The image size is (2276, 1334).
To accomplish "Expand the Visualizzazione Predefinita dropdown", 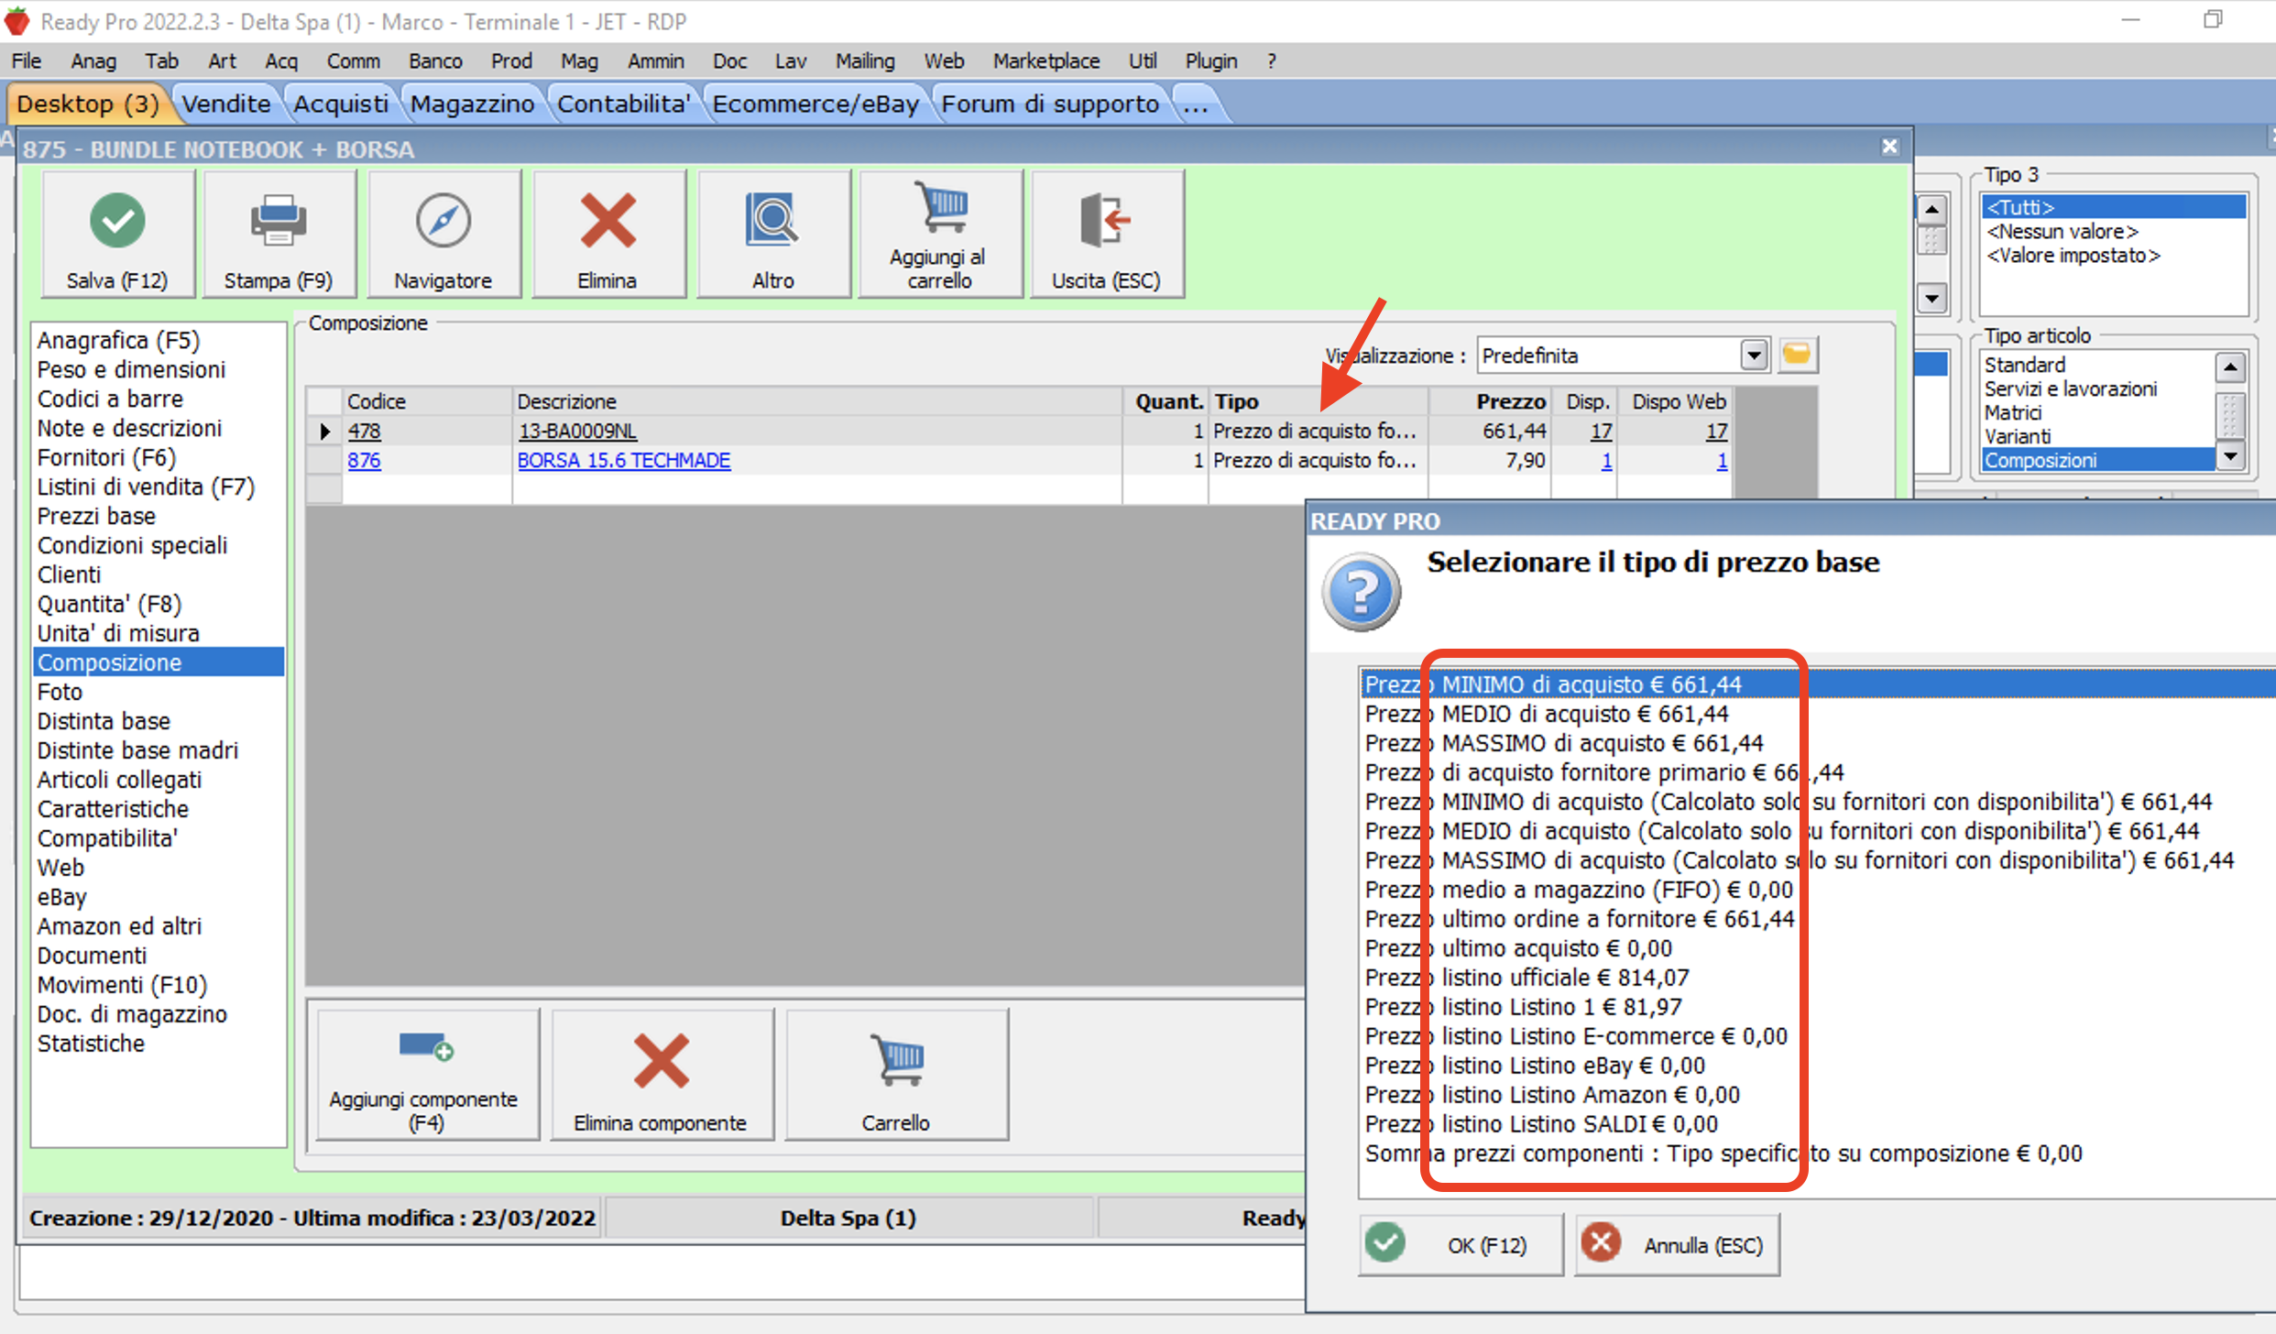I will [x=1753, y=355].
